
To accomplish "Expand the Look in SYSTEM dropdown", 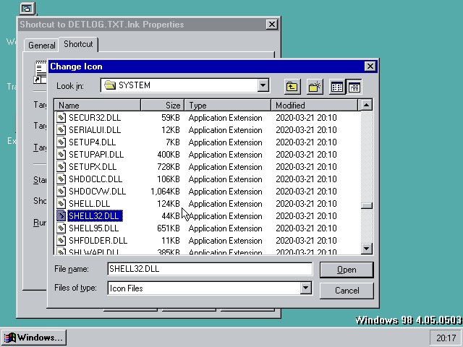I will 263,85.
